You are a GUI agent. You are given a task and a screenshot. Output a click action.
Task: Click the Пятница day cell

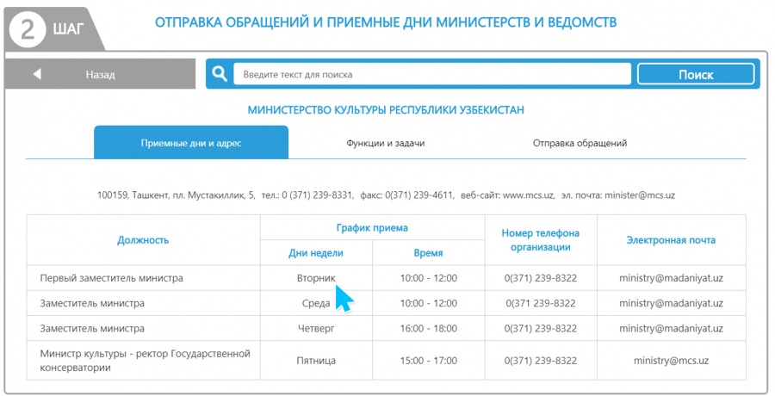click(316, 361)
